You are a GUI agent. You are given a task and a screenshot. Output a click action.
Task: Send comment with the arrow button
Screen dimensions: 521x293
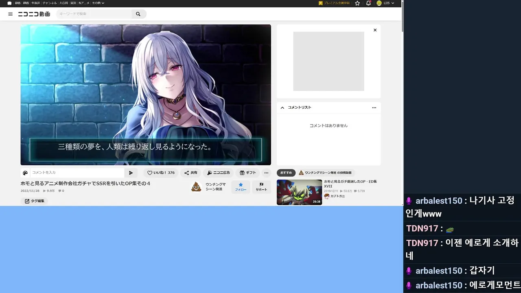(x=131, y=173)
